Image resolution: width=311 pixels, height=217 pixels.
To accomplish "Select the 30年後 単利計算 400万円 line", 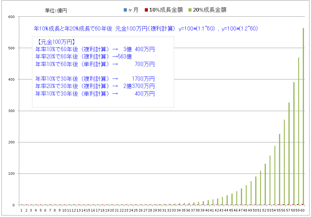I will tap(95, 94).
